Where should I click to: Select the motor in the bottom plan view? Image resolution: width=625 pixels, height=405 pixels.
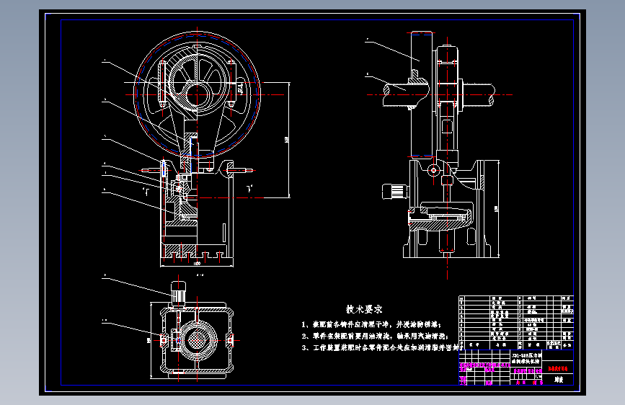click(178, 294)
